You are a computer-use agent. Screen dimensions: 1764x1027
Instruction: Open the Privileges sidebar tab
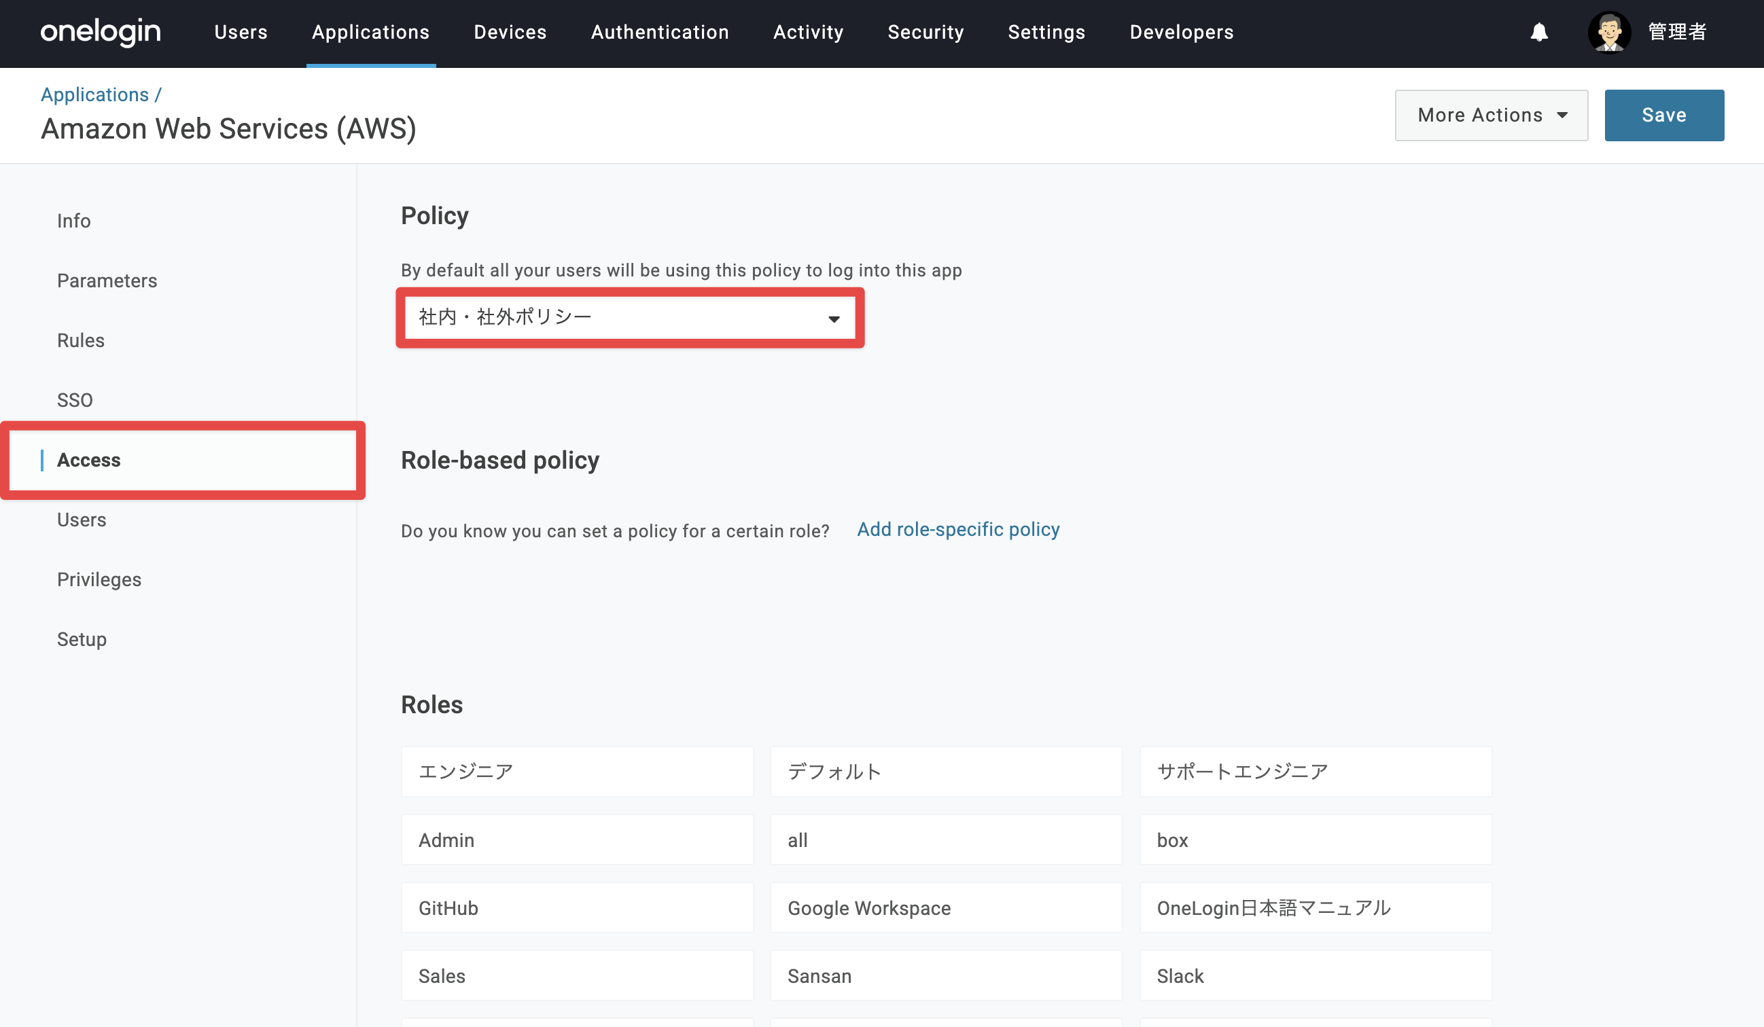click(x=99, y=579)
